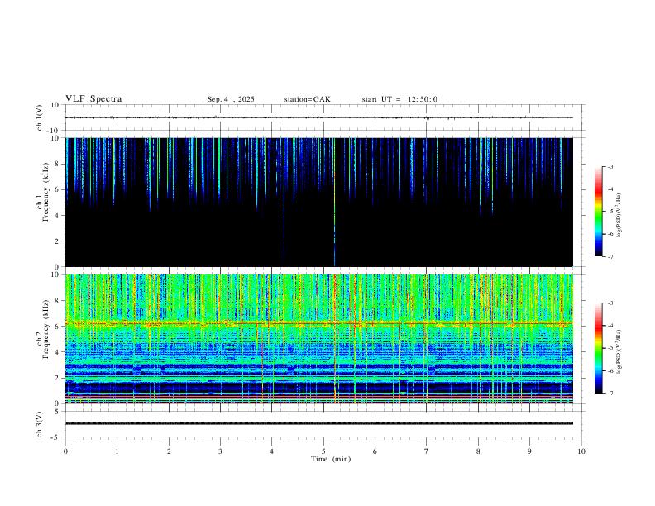The width and height of the screenshot is (655, 506).
Task: Click the ch.1 spectrogram plot area
Action: click(319, 202)
